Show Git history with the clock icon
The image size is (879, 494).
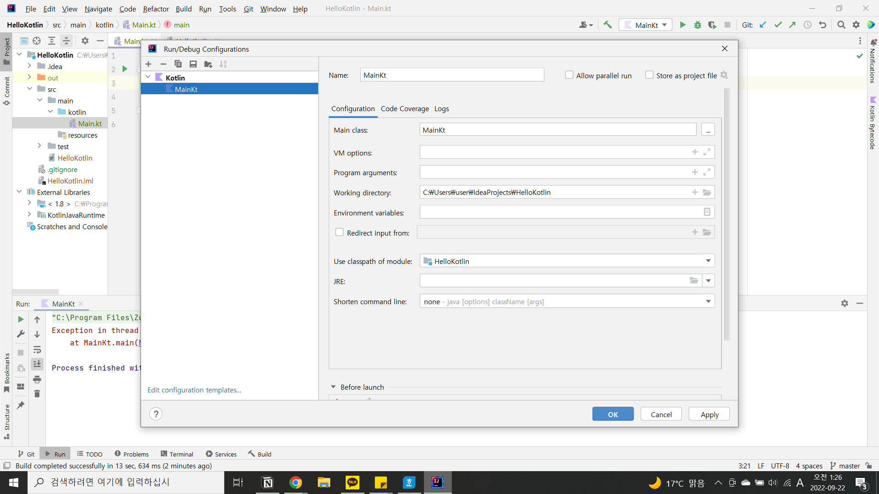click(x=808, y=25)
